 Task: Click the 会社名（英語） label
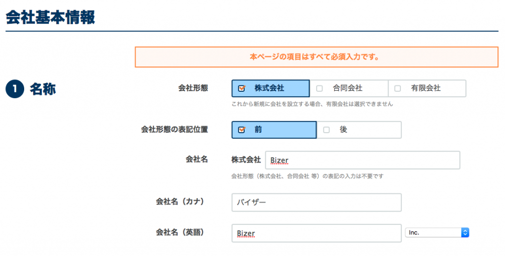click(180, 232)
